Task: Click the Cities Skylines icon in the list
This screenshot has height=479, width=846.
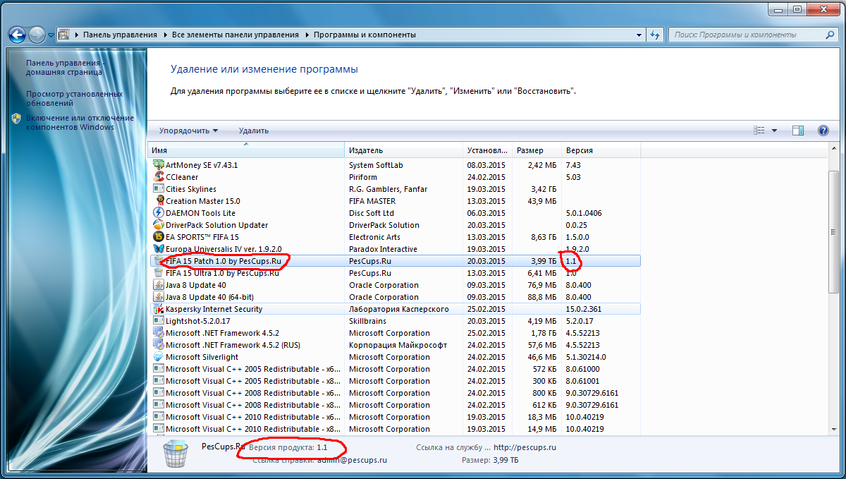Action: click(x=159, y=189)
